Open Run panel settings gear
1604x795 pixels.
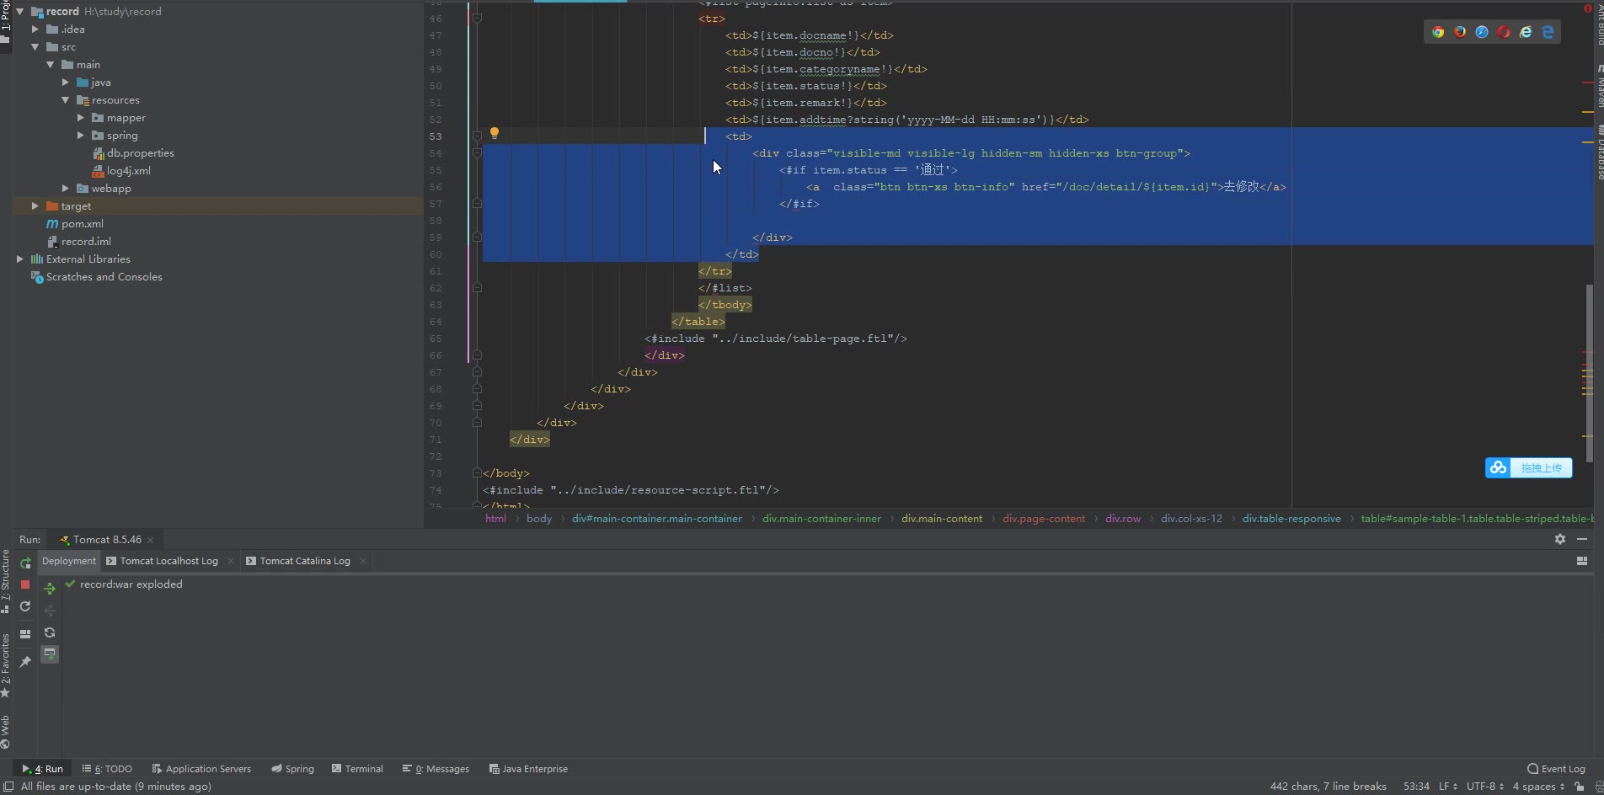point(1560,539)
